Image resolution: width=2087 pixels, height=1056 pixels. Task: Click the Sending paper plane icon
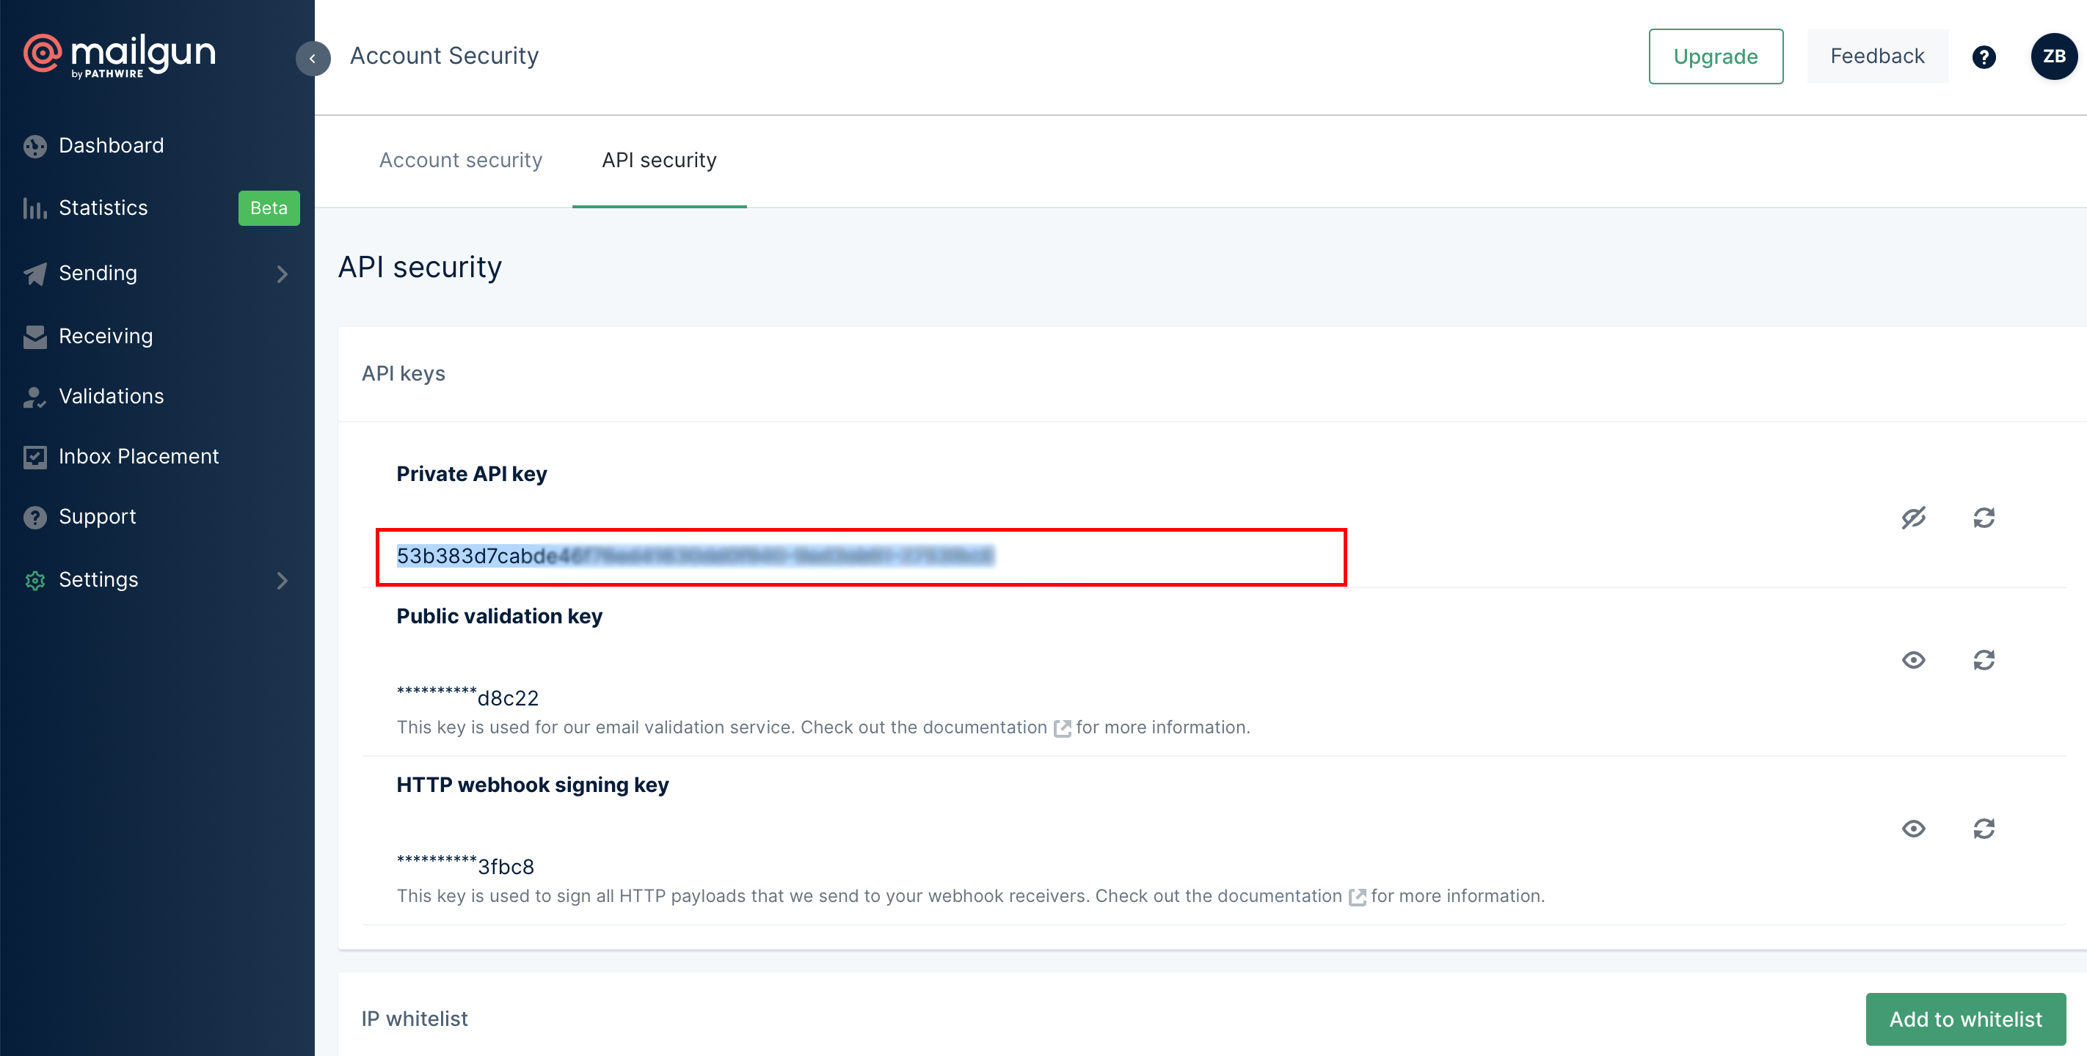[34, 274]
